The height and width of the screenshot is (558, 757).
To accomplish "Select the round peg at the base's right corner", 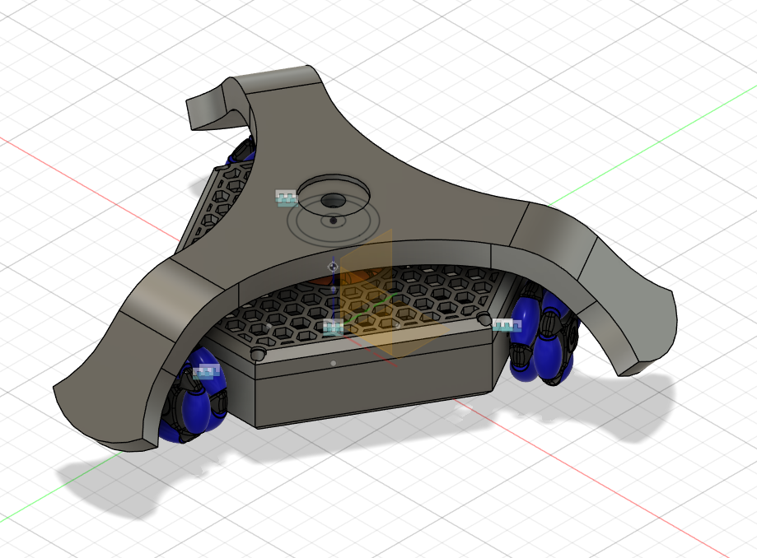I will [x=484, y=319].
